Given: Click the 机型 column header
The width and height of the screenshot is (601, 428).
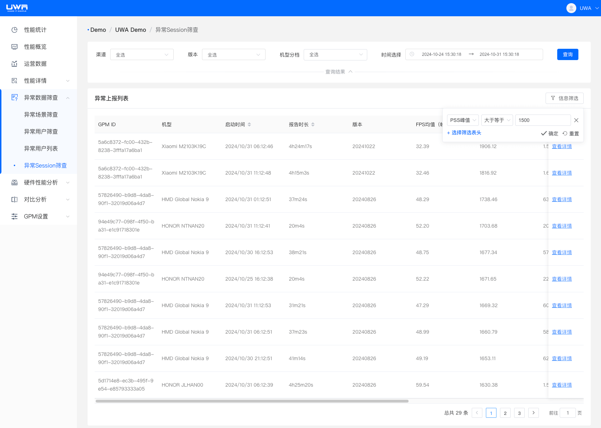Looking at the screenshot, I should click(167, 124).
